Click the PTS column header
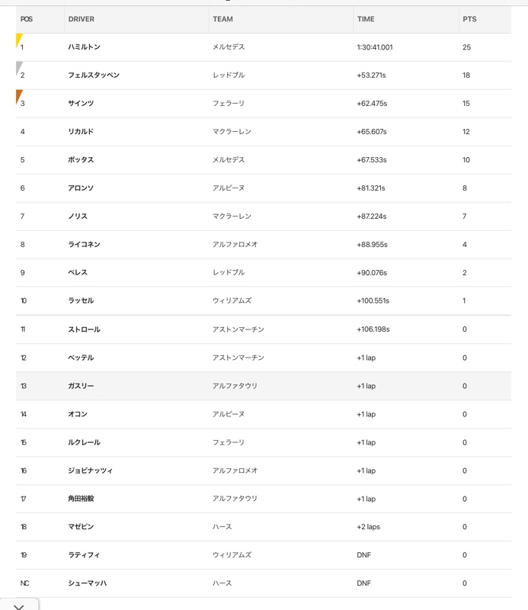This screenshot has height=610, width=528. coord(469,19)
